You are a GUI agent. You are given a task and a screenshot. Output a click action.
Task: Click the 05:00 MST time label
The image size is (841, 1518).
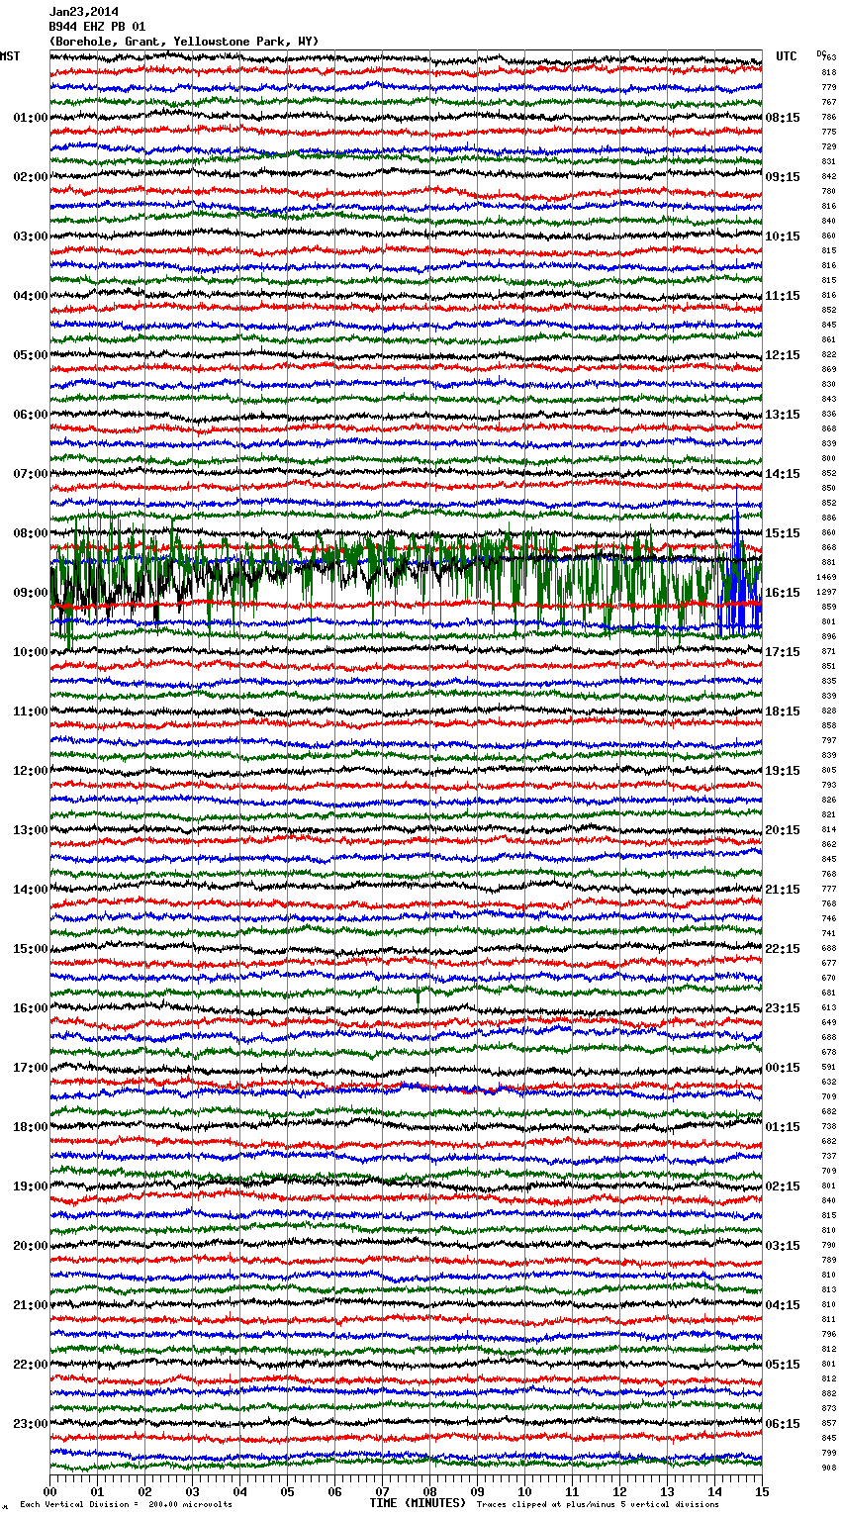pos(31,355)
